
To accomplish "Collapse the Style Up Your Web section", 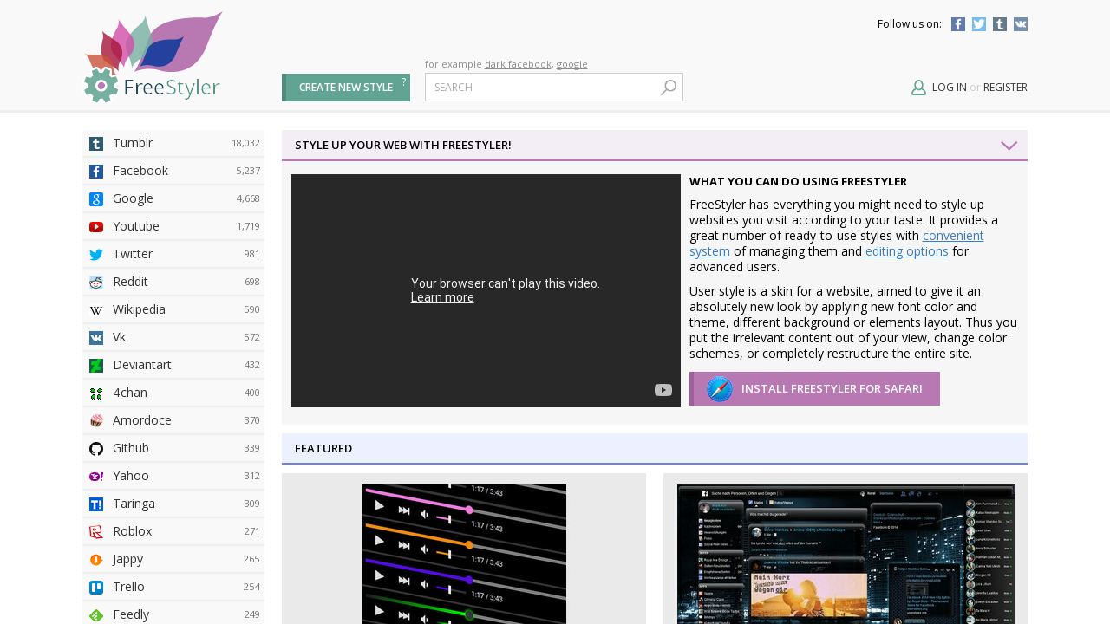I will pos(1009,146).
